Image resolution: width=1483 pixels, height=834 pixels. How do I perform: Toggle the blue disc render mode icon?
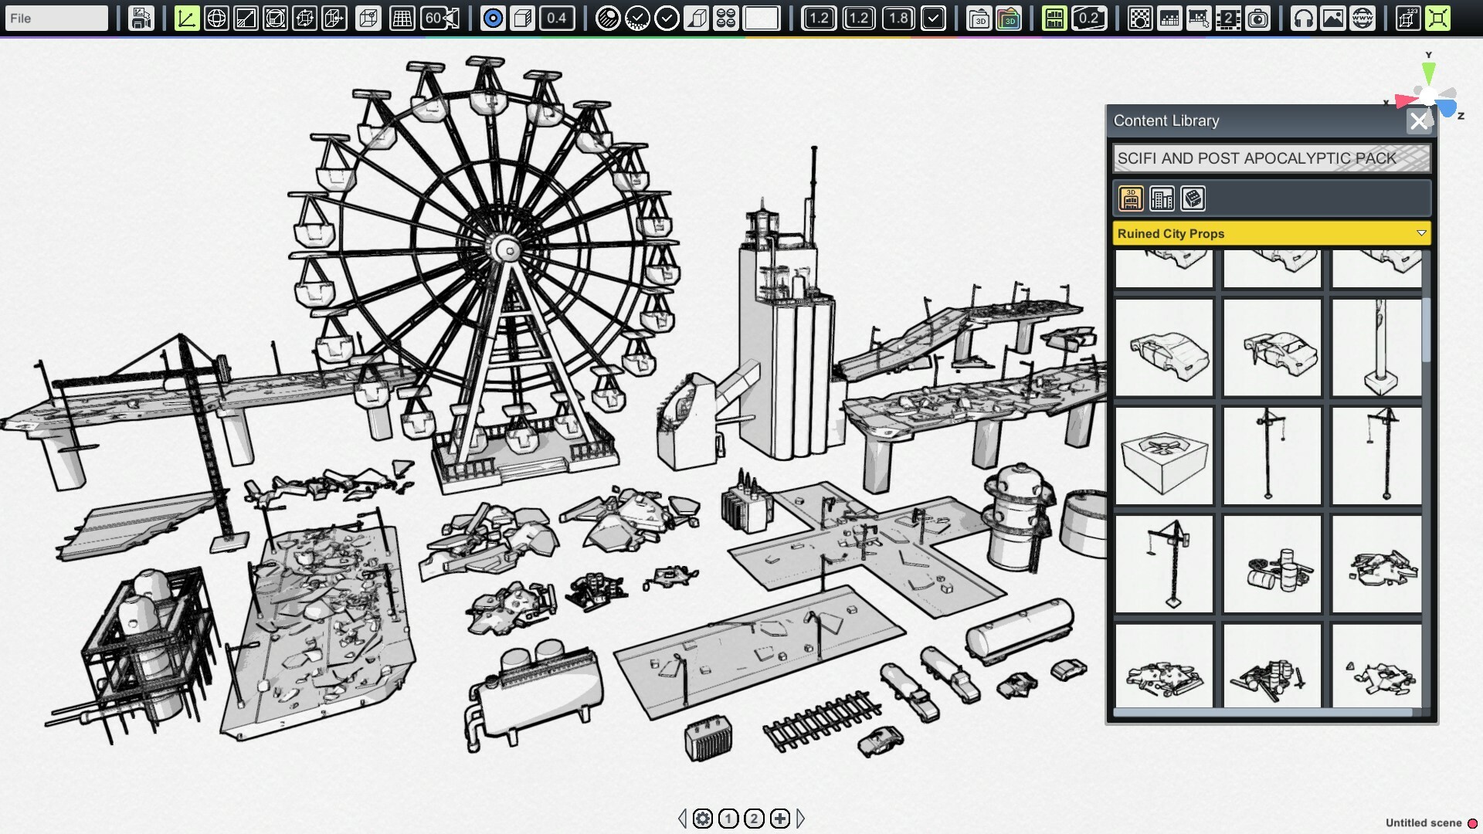click(x=491, y=18)
